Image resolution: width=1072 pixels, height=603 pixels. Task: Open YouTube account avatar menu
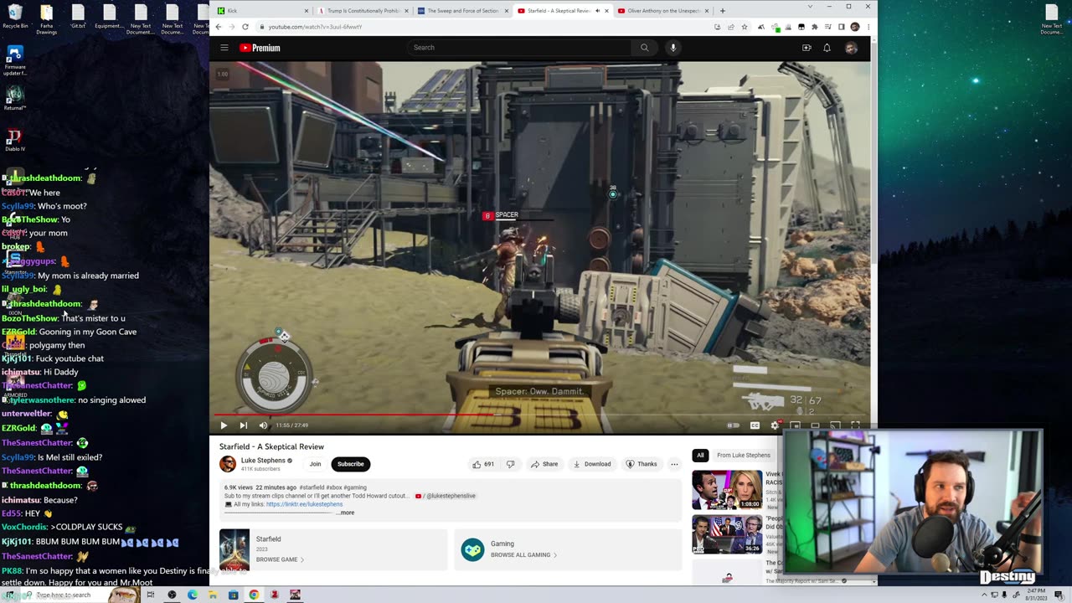[851, 48]
